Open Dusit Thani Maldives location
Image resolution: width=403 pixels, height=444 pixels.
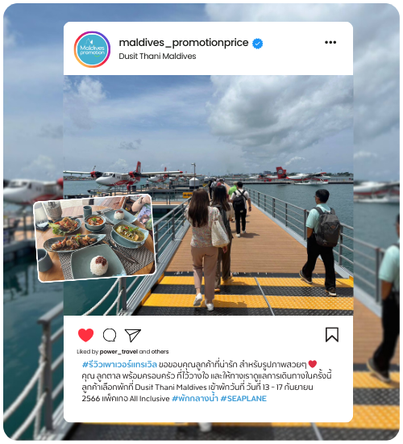157,56
